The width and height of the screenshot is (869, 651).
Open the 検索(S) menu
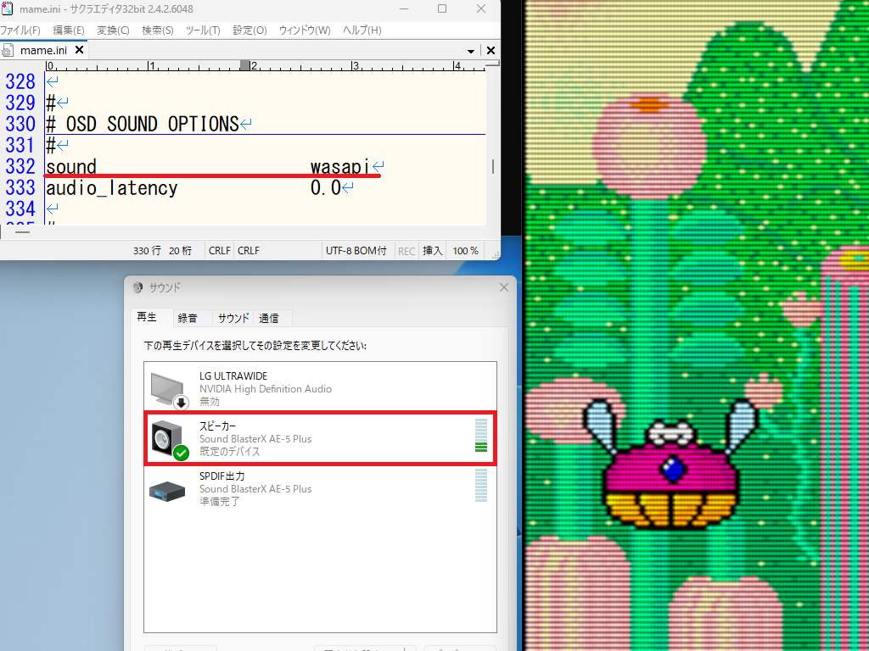pos(157,31)
